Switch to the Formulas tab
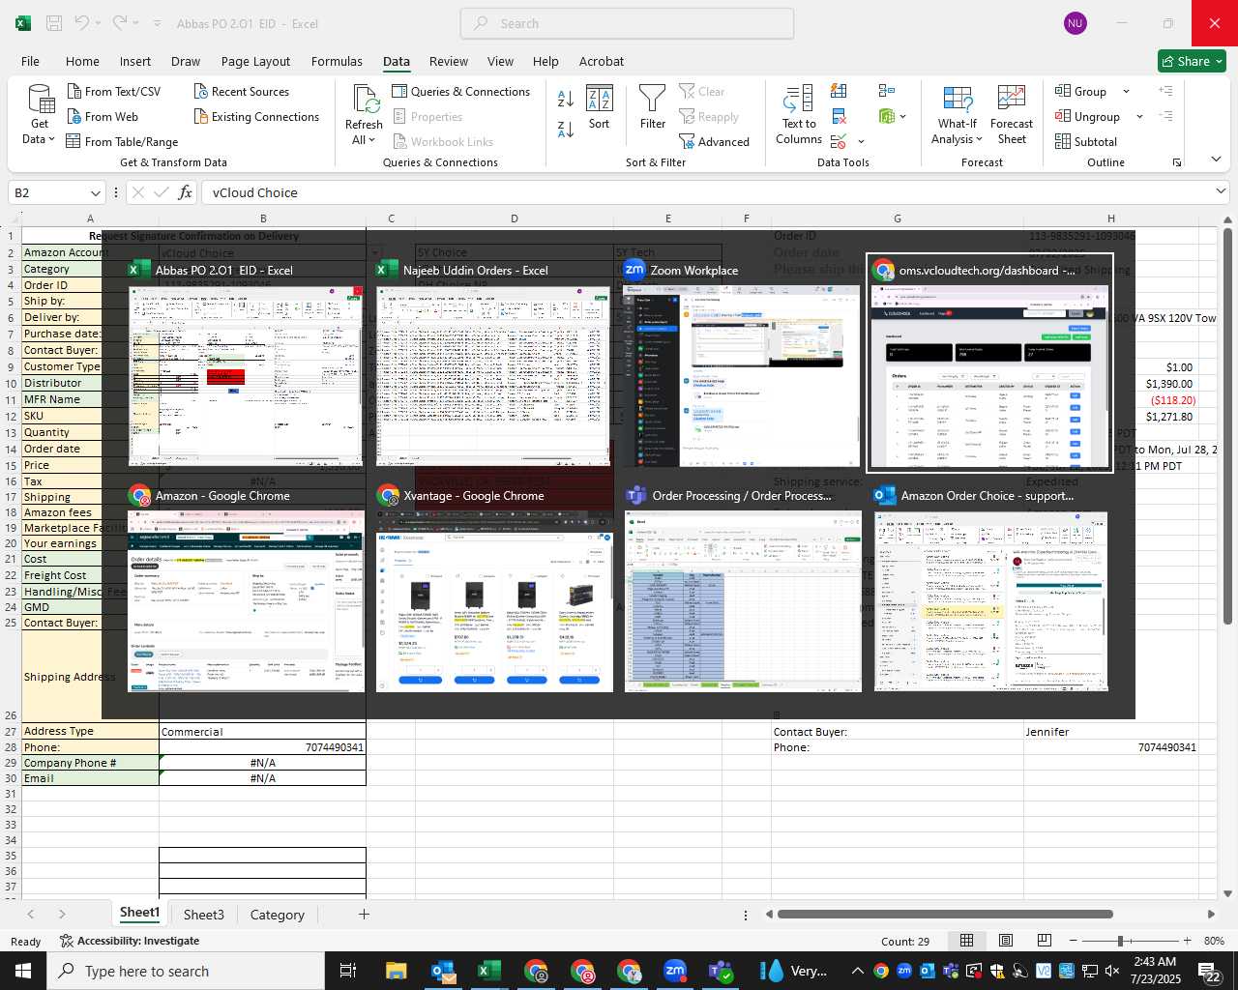Image resolution: width=1238 pixels, height=990 pixels. click(337, 61)
